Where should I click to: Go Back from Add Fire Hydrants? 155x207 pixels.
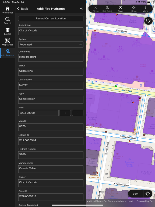[x=23, y=9]
